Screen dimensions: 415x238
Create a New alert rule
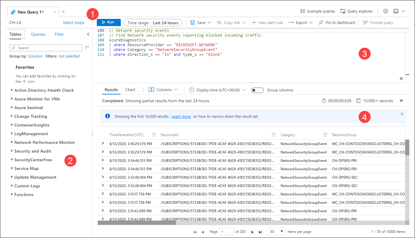coord(267,22)
